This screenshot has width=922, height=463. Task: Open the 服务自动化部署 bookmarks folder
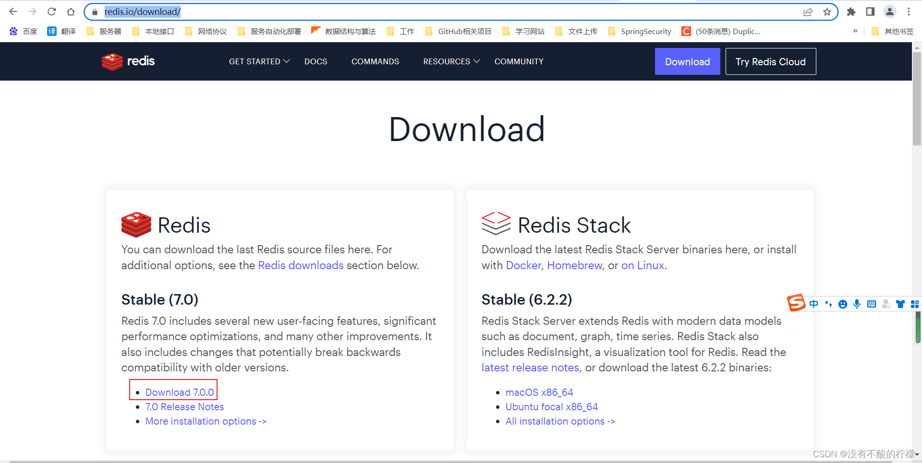coord(269,31)
